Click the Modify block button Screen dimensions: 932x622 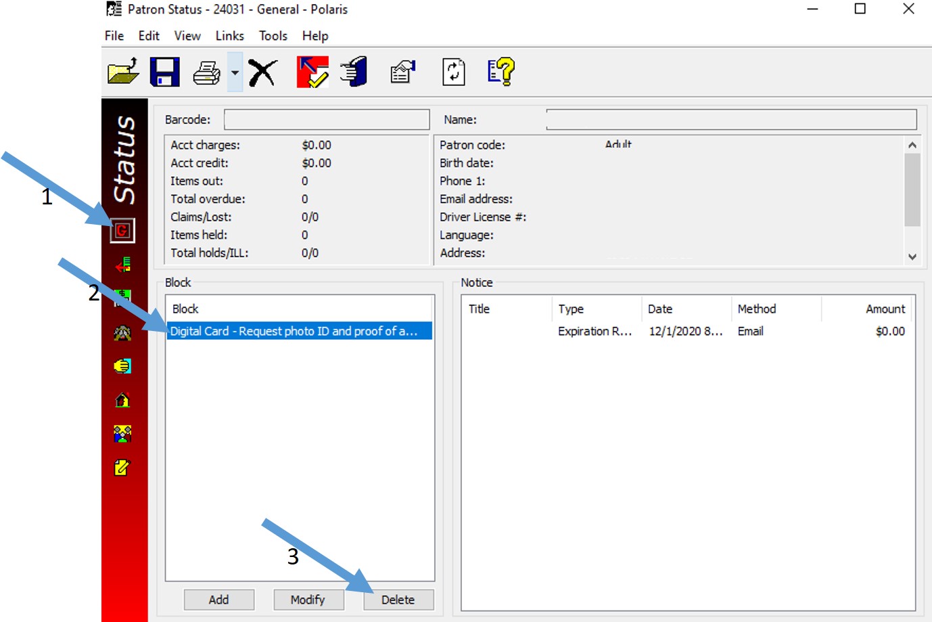(308, 600)
